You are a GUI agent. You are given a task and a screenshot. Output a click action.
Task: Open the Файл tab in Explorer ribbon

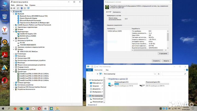pos(89,70)
